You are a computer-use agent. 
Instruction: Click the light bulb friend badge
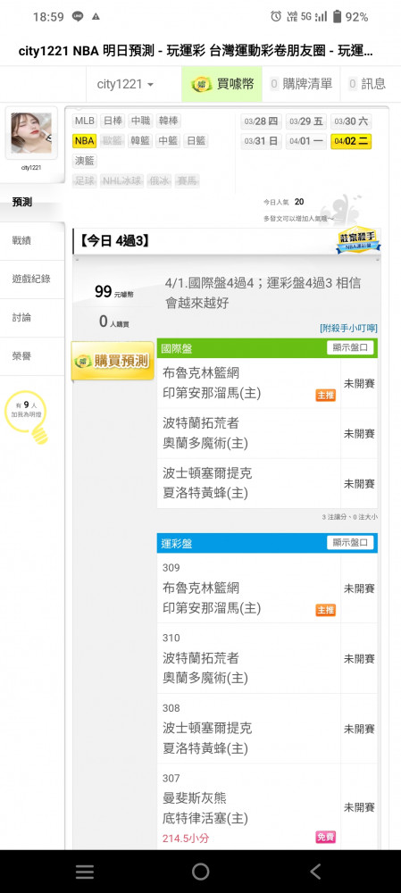pyautogui.click(x=28, y=417)
